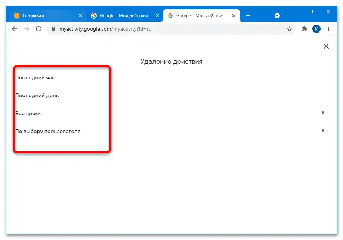Bookmark the page via the star icon
This screenshot has height=240, width=343.
coord(290,28)
